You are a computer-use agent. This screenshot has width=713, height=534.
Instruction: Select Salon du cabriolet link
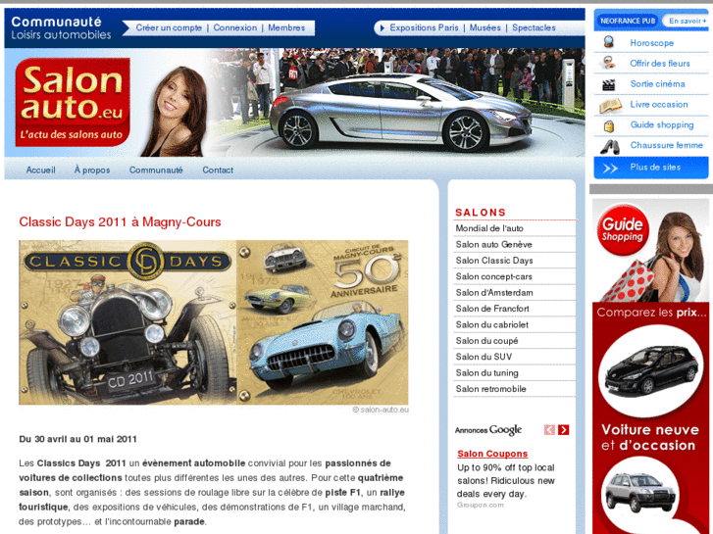[x=492, y=324]
